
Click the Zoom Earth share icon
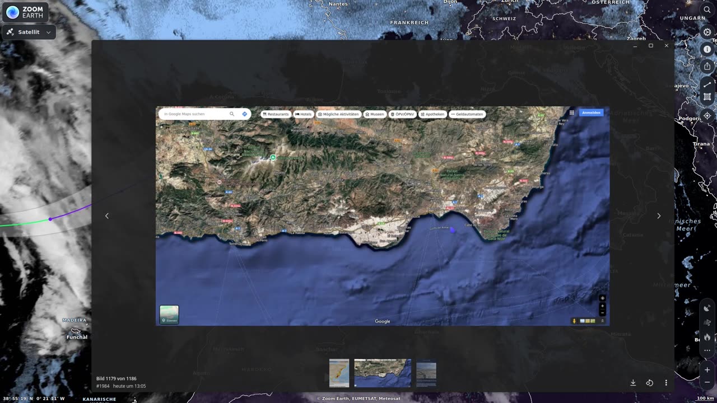[x=707, y=66]
